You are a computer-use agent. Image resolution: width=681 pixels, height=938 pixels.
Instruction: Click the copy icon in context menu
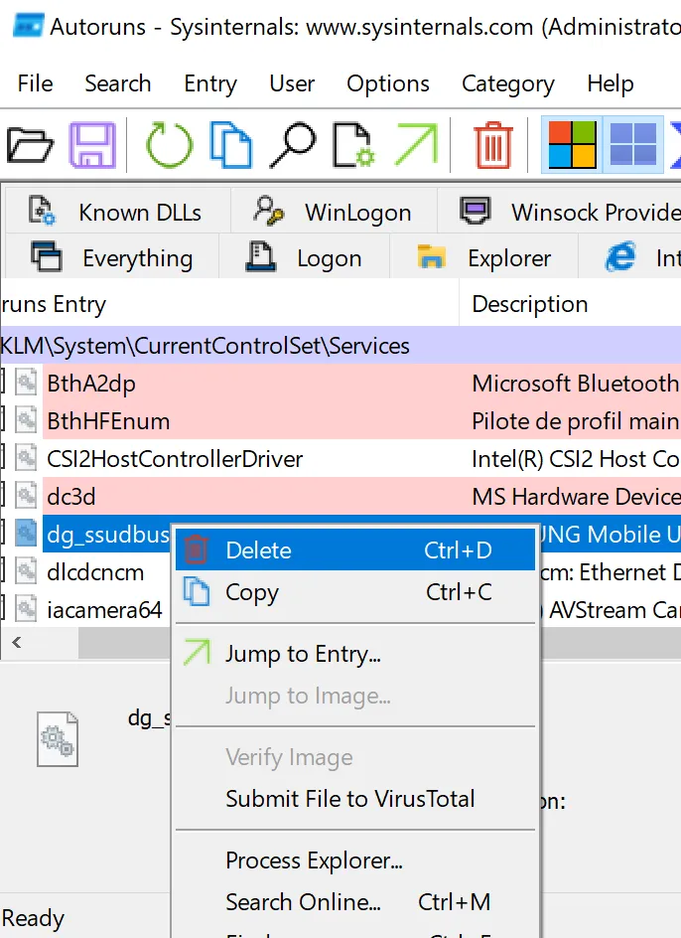click(197, 591)
